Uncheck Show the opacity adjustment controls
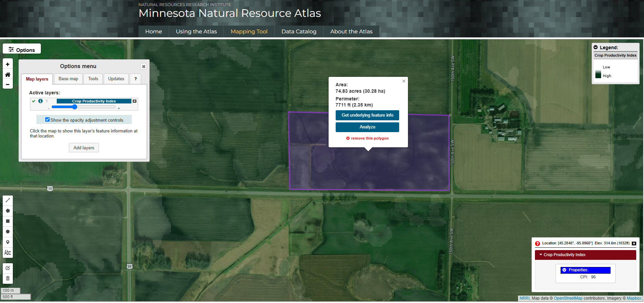The height and width of the screenshot is (303, 644). coord(47,120)
